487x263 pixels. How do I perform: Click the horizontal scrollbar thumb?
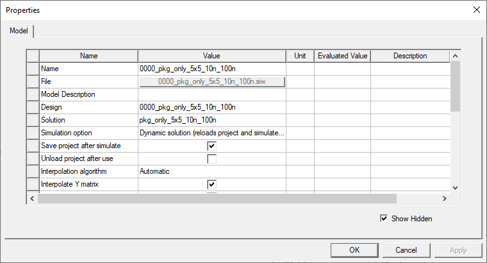click(x=218, y=199)
